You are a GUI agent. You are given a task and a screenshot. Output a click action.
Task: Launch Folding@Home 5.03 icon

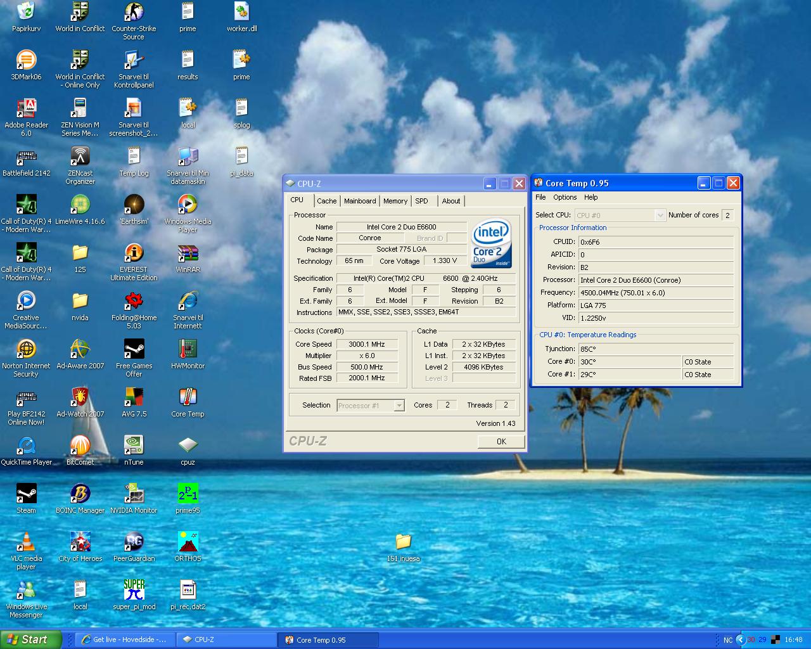(134, 300)
